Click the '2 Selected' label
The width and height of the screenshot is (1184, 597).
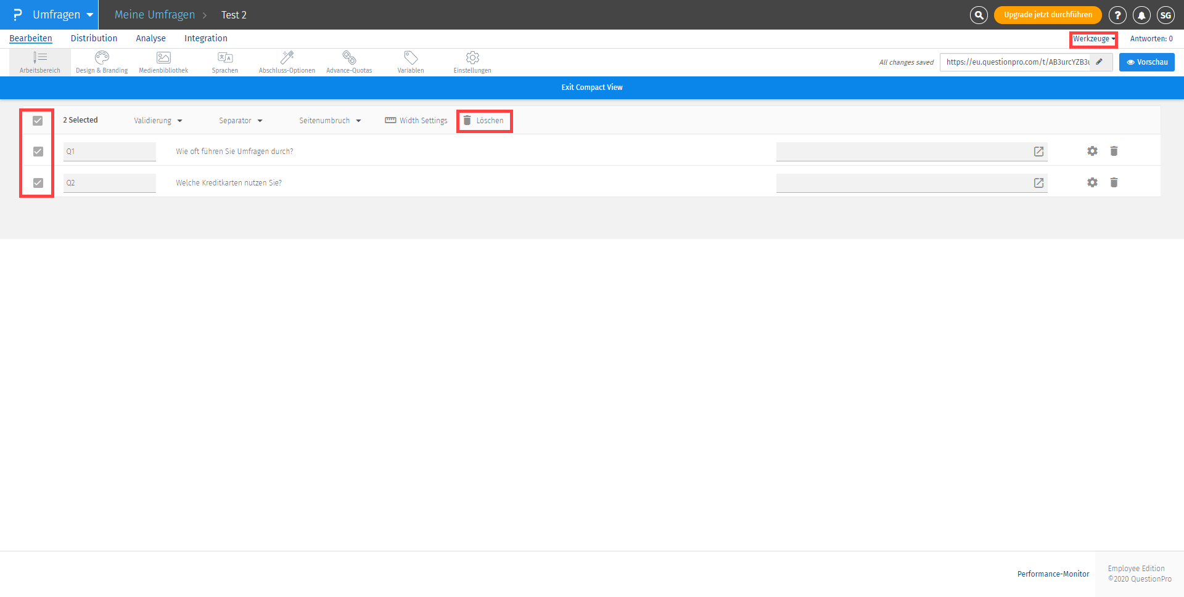pos(80,120)
